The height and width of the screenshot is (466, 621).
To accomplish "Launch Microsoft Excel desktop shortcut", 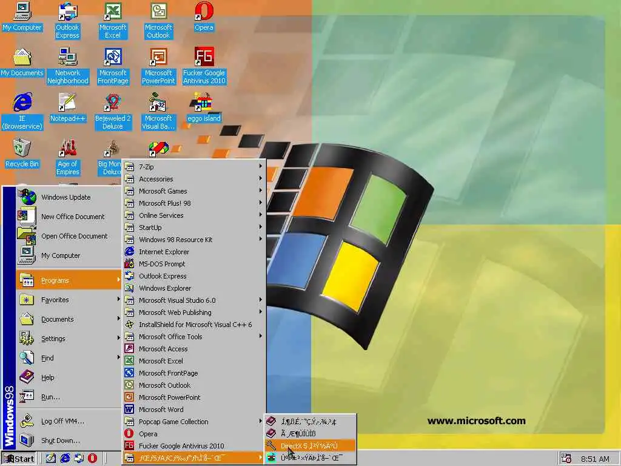I will pyautogui.click(x=113, y=21).
